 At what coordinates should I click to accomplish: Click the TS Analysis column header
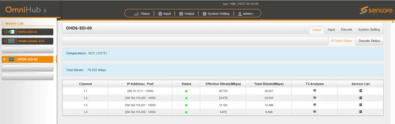[314, 84]
